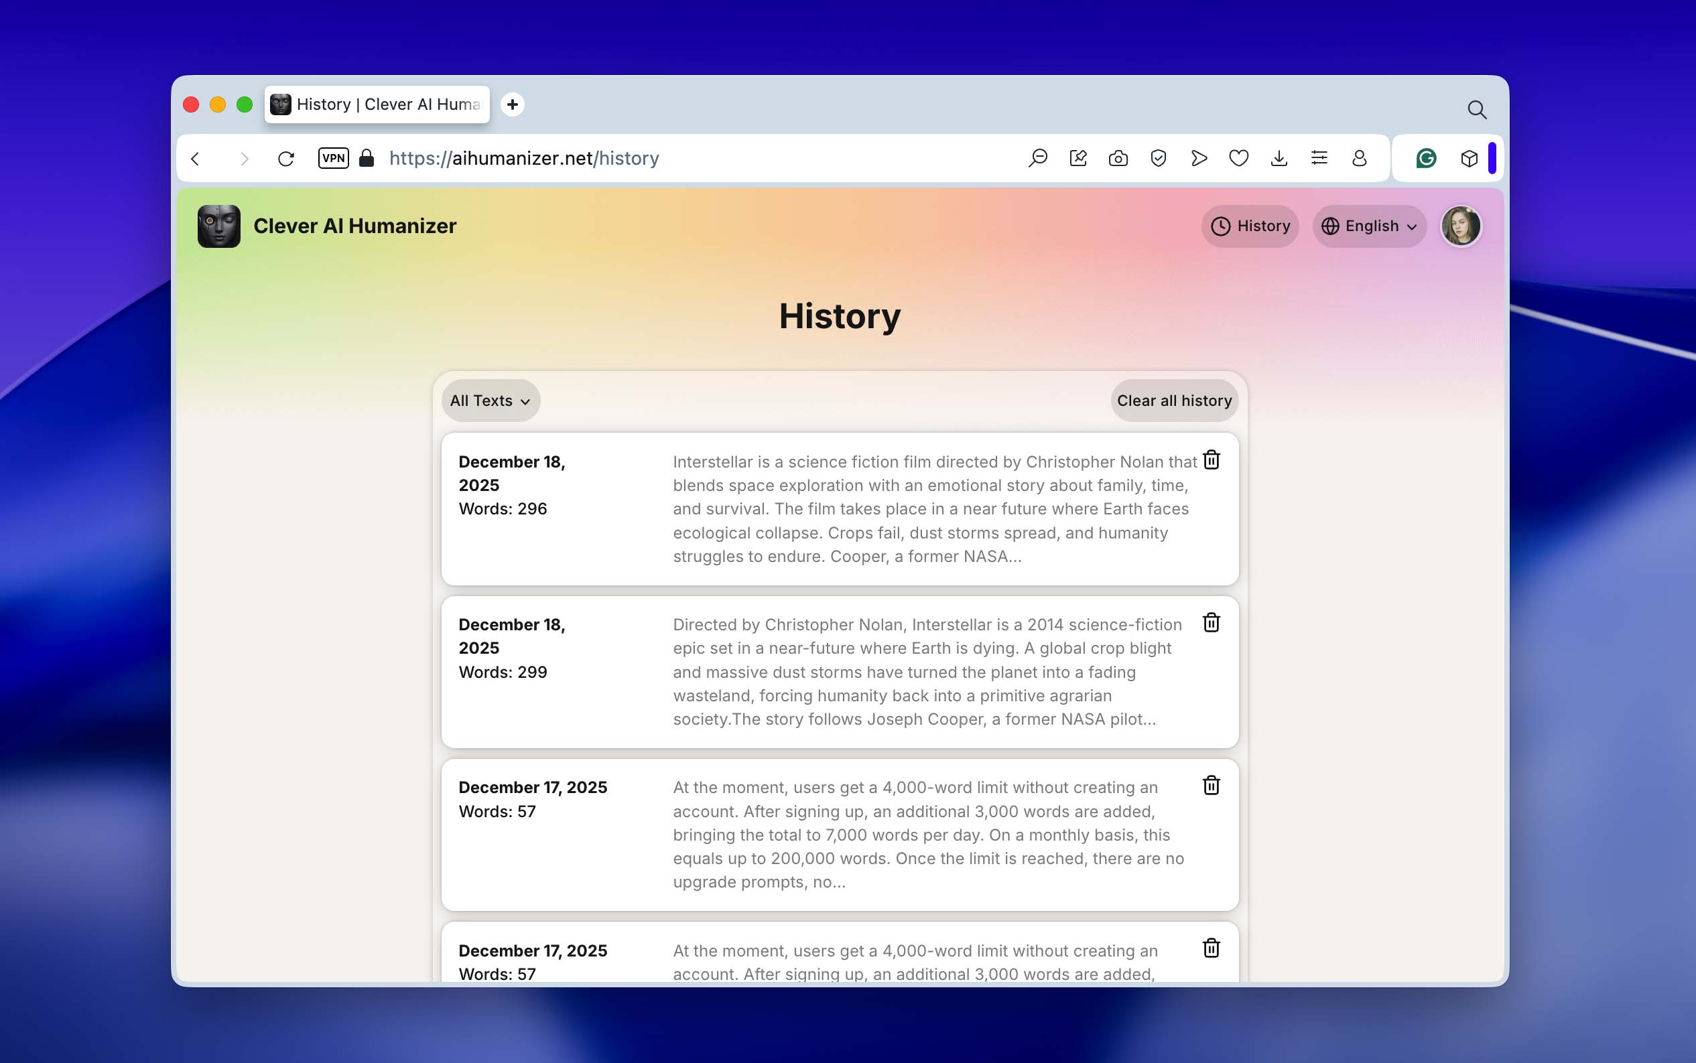The image size is (1696, 1063).
Task: Reload the page
Action: click(285, 158)
